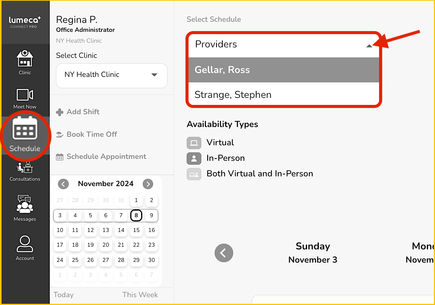Collapse the Providers dropdown arrow
Viewport: 435px width, 305px height.
coord(369,45)
